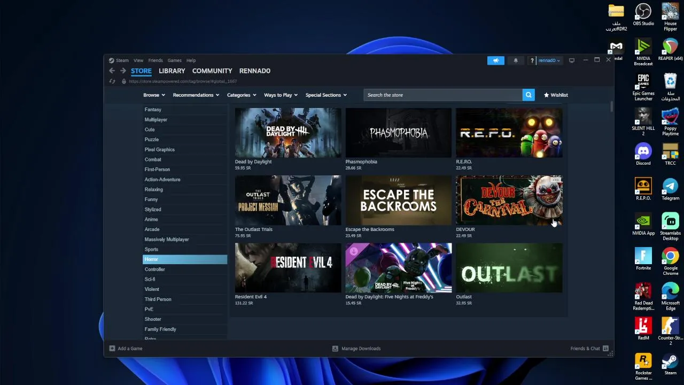Open the Resident Evil 4 thumbnail
This screenshot has width=684, height=385.
point(288,268)
